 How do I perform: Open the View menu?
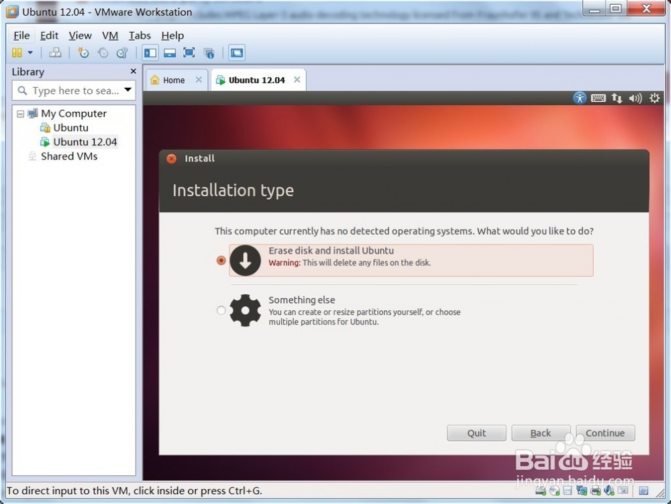pos(80,36)
